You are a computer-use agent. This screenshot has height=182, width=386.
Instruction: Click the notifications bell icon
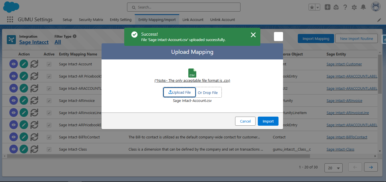(363, 7)
